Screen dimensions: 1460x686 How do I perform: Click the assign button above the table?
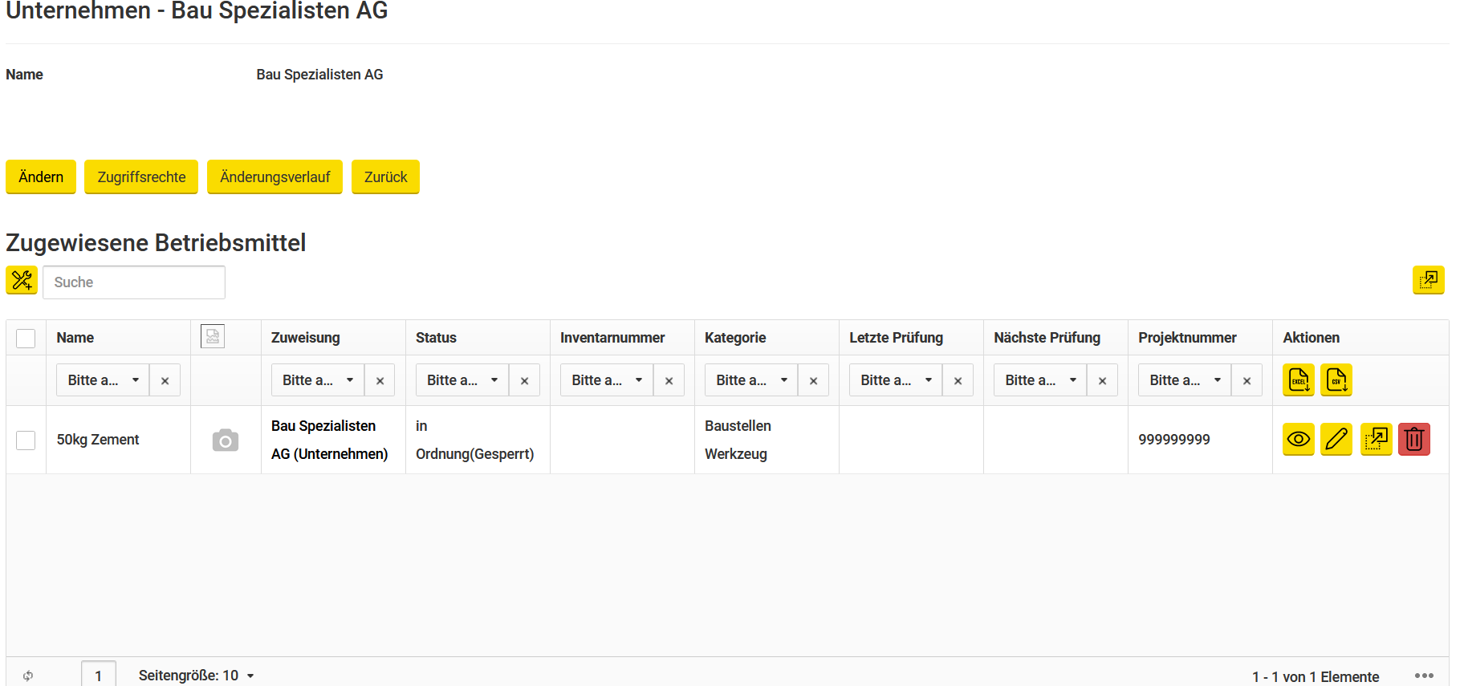coord(1428,280)
